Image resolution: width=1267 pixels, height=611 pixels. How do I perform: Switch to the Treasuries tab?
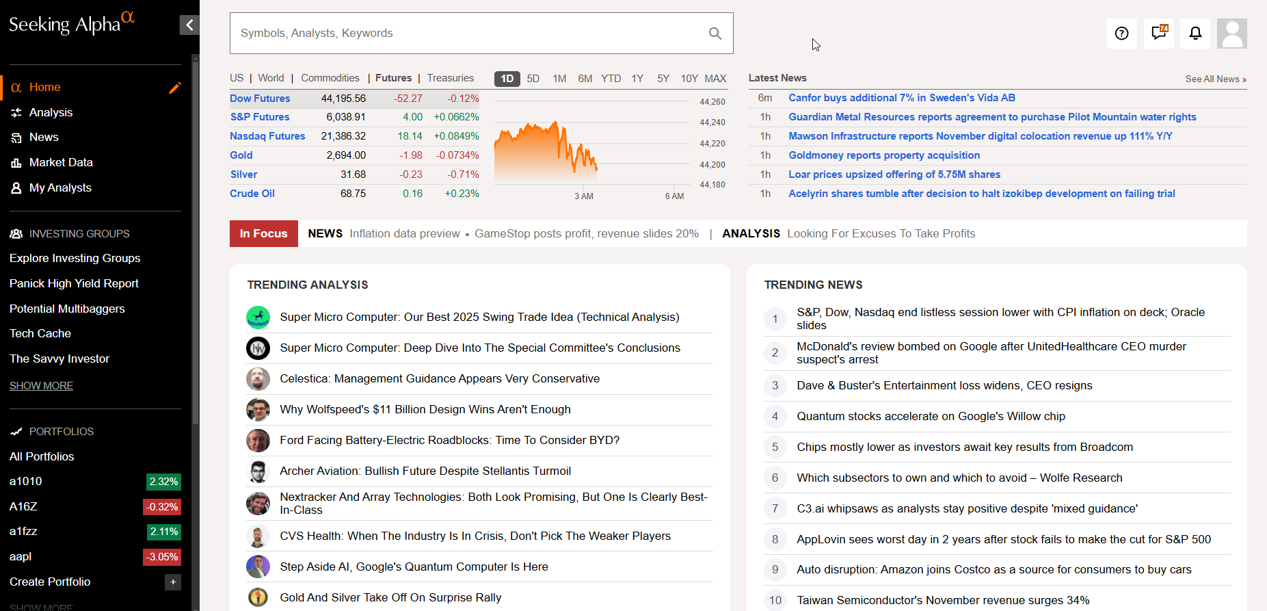pos(451,78)
